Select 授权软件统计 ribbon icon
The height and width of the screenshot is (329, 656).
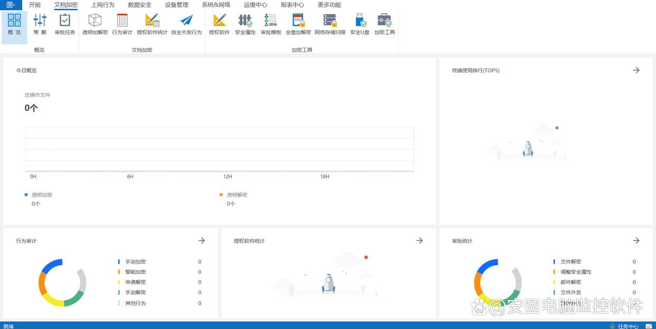coord(152,24)
